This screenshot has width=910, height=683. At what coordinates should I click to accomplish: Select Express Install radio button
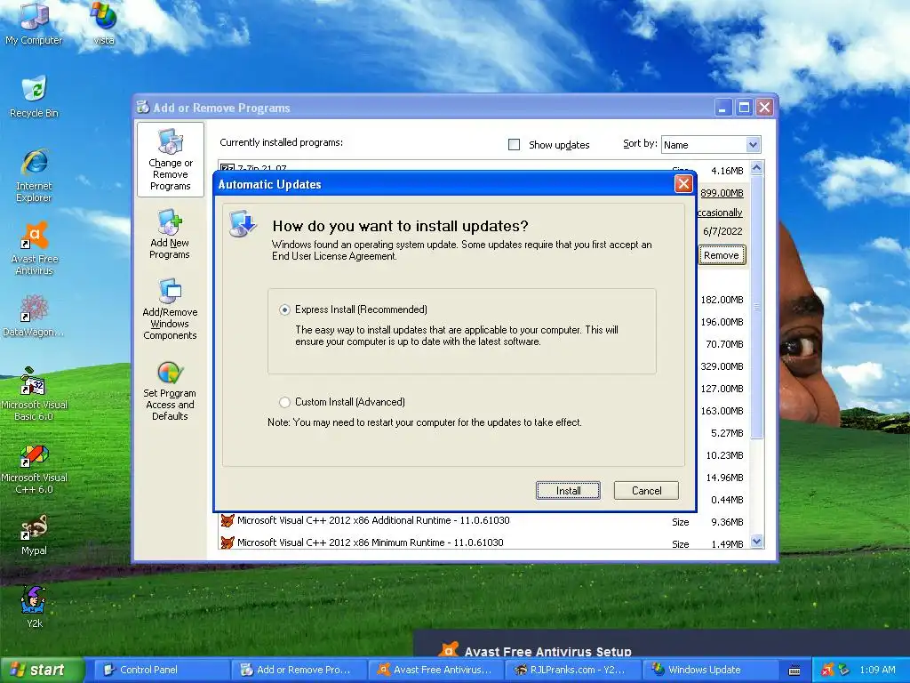284,309
